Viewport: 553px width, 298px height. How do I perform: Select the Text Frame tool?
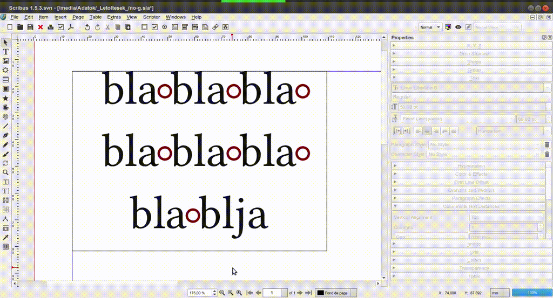tap(5, 52)
